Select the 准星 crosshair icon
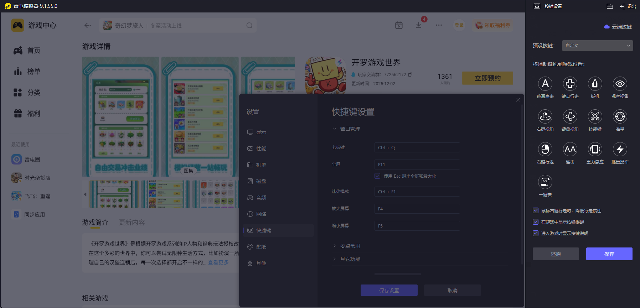640x308 pixels. coord(620,116)
